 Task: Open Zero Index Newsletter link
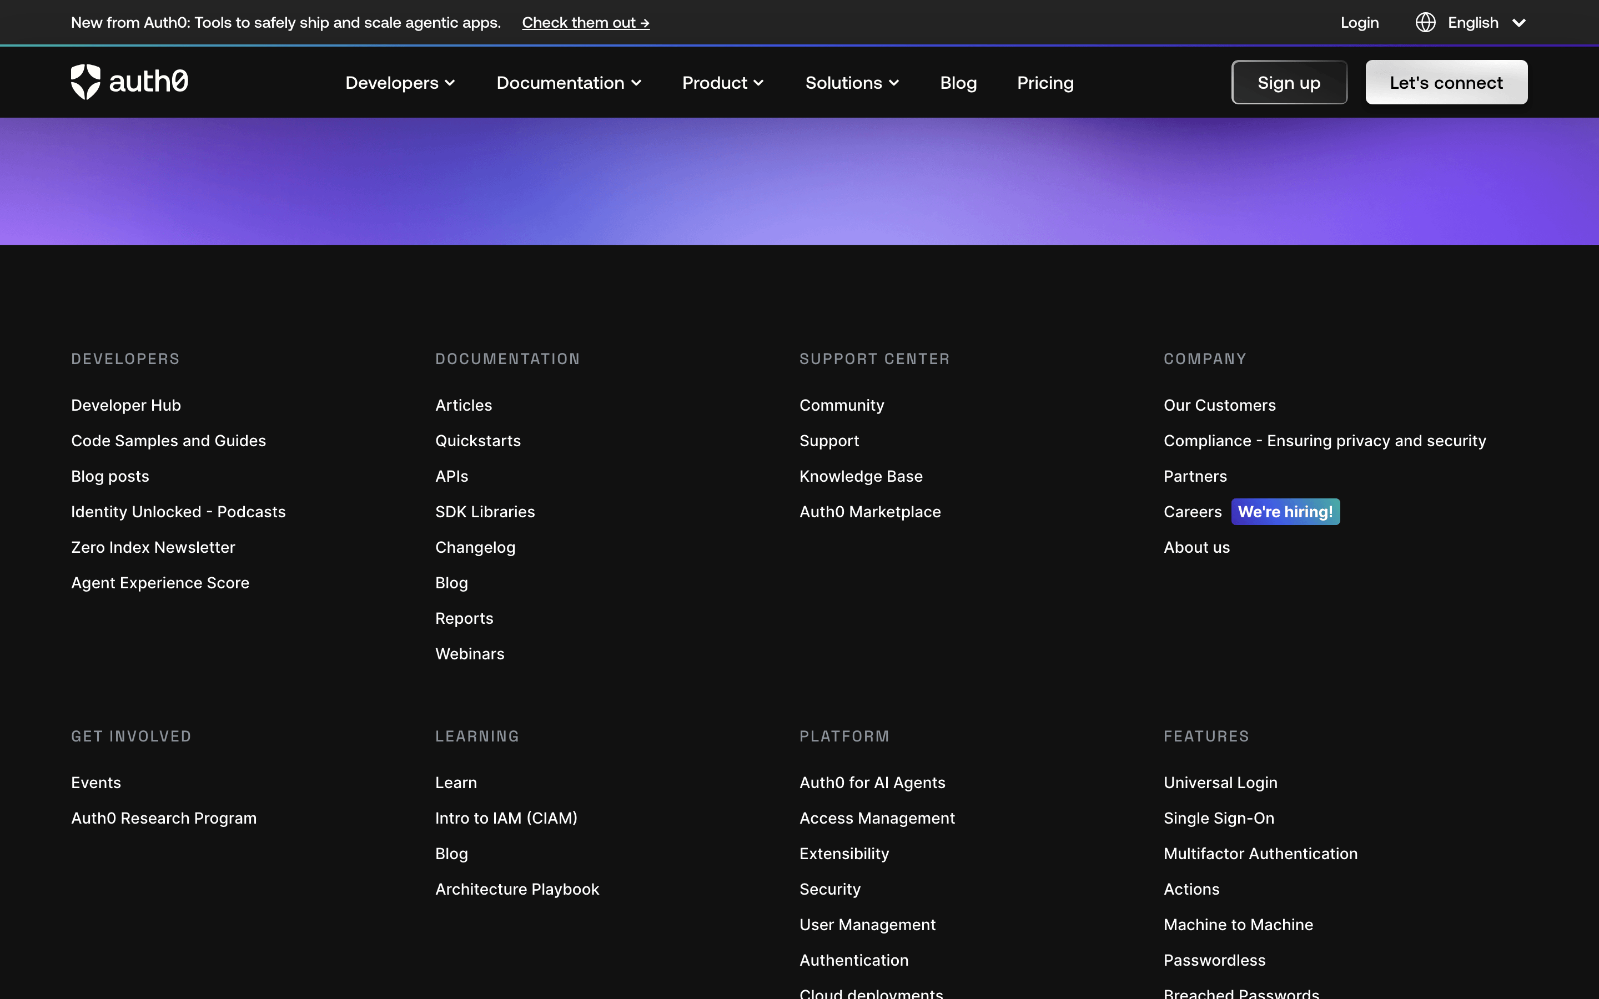pos(153,547)
